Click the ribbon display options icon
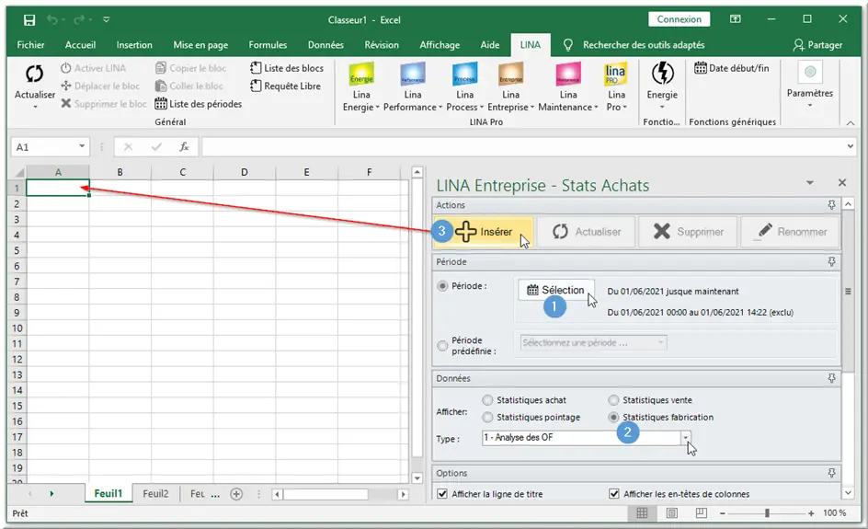The height and width of the screenshot is (529, 868). click(x=736, y=19)
